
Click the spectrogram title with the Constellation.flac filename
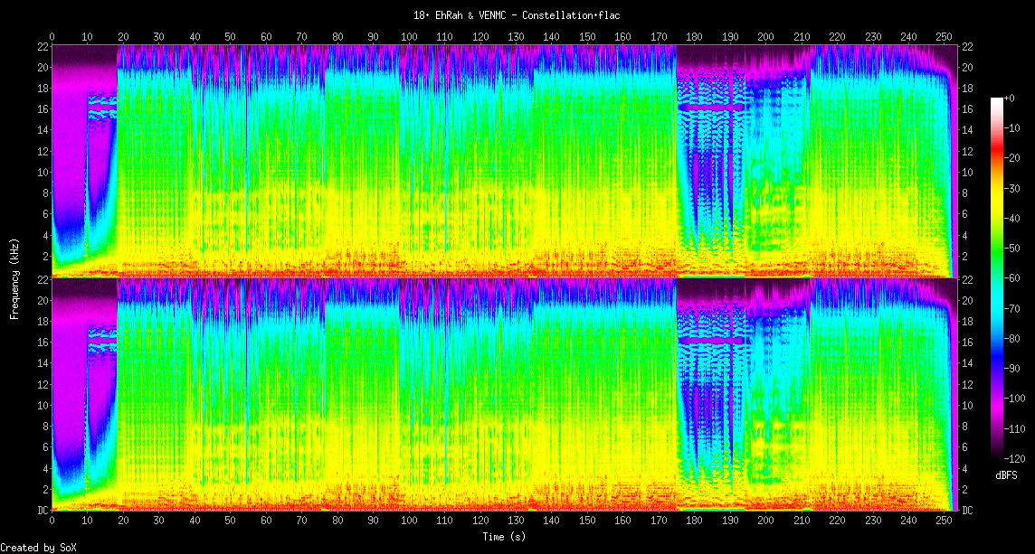[x=517, y=15]
